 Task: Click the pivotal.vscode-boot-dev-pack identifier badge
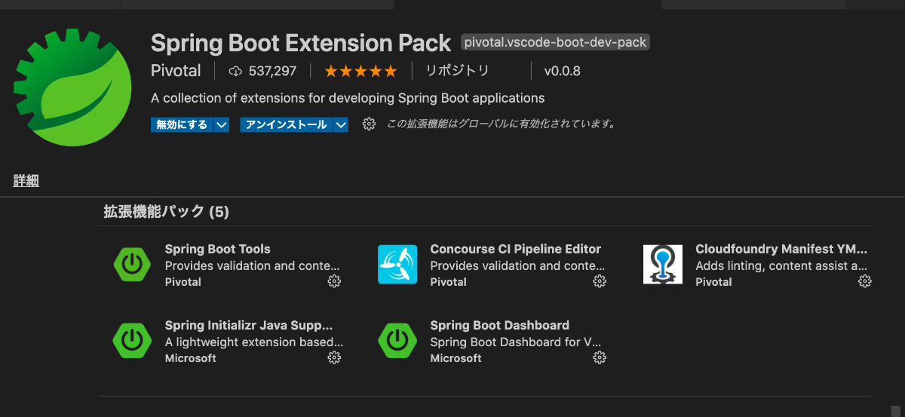(x=555, y=42)
